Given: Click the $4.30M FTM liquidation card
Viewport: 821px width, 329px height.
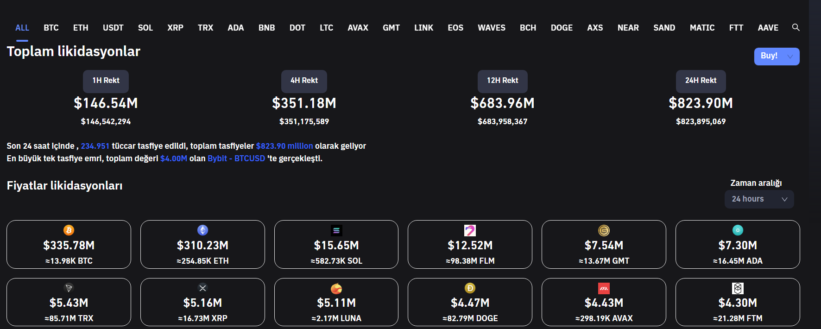Looking at the screenshot, I should pos(738,303).
